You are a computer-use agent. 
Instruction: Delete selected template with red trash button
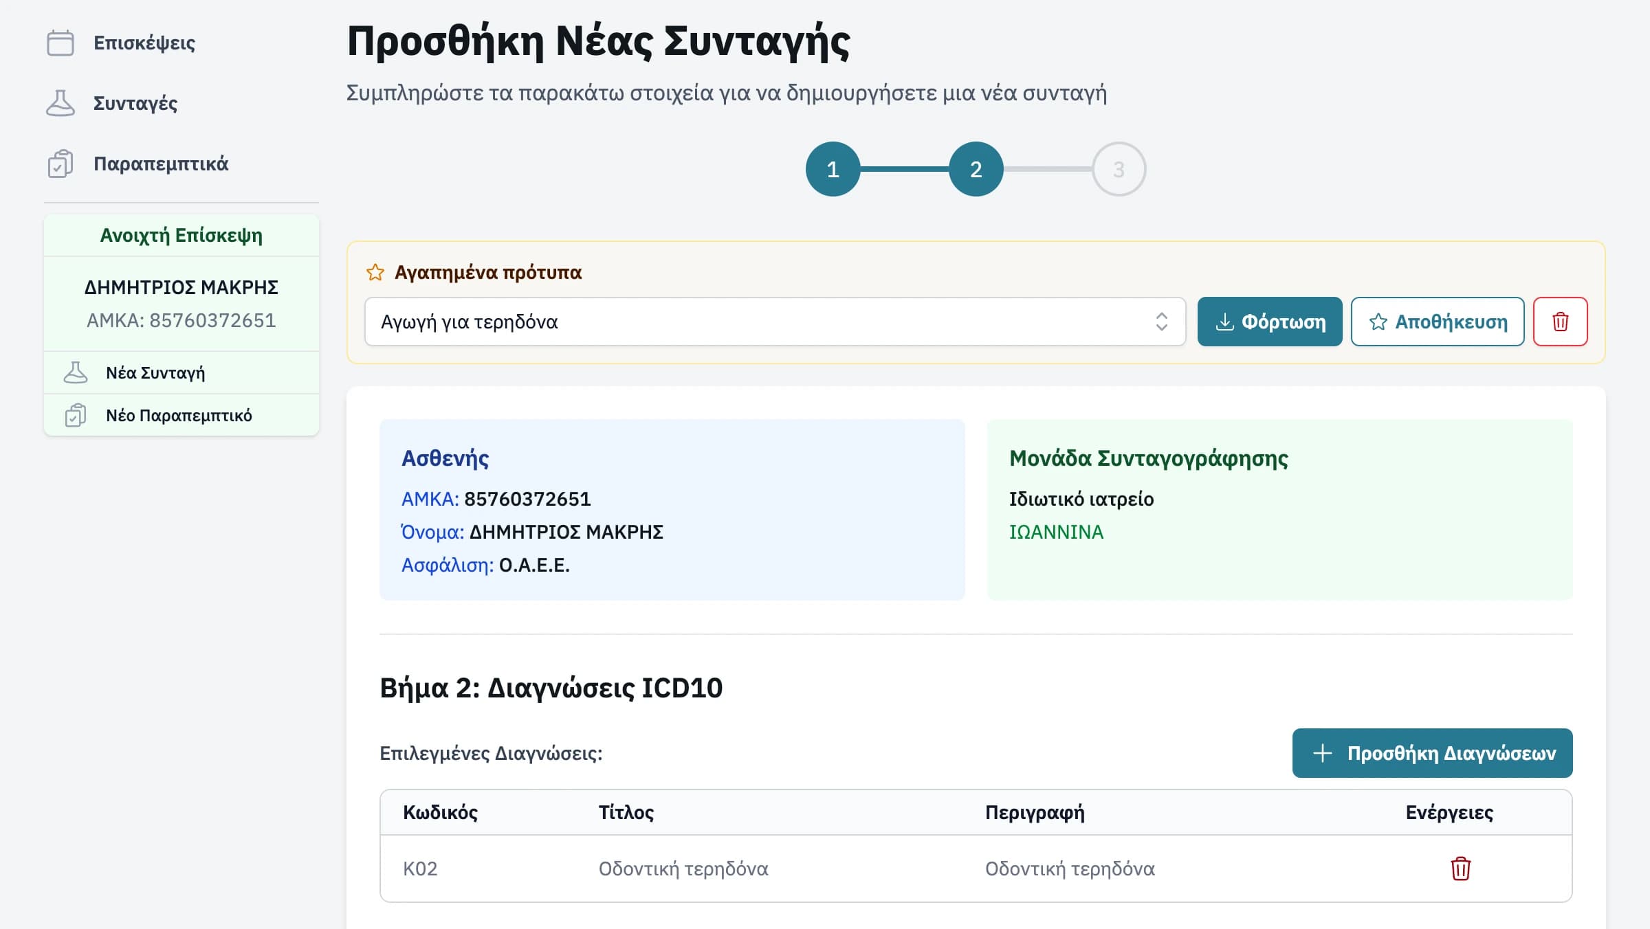(1560, 322)
